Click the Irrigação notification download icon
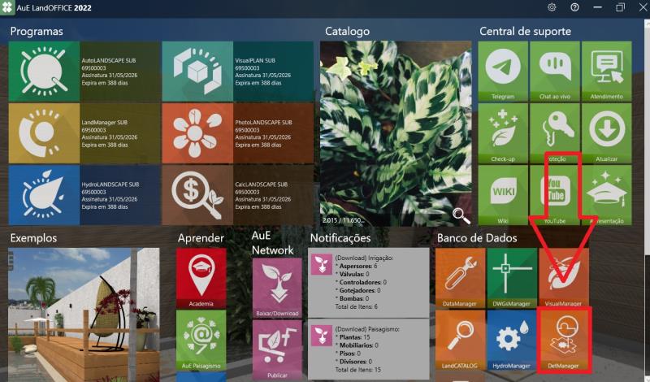Image resolution: width=650 pixels, height=382 pixels. point(322,264)
